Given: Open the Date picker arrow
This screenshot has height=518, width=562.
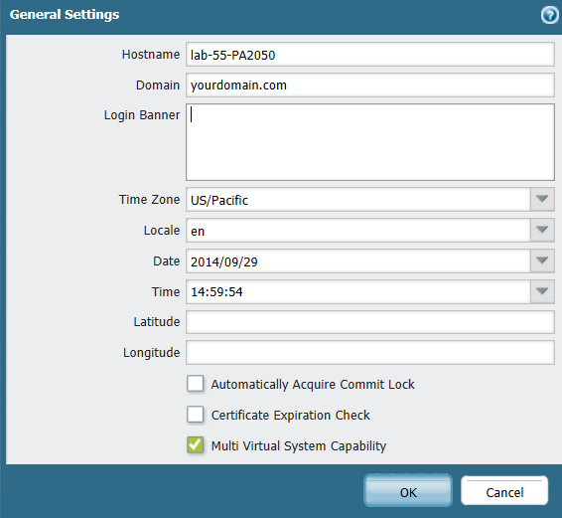Looking at the screenshot, I should click(x=542, y=260).
